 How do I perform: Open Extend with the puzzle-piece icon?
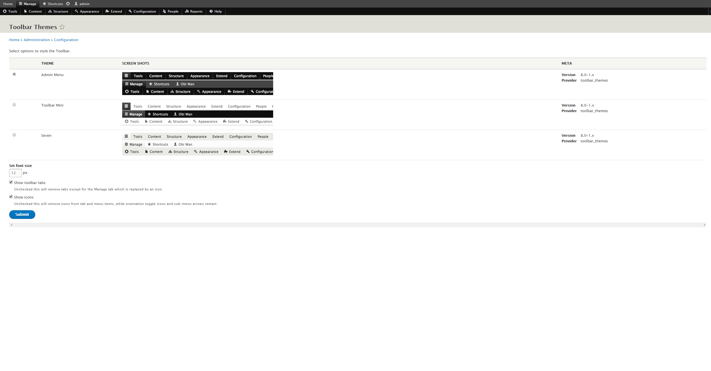[114, 11]
